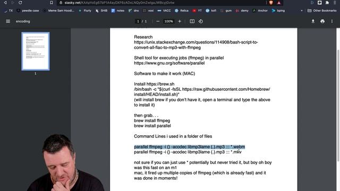The height and width of the screenshot is (191, 340).
Task: Open gum bookmark
Action: (x=226, y=11)
